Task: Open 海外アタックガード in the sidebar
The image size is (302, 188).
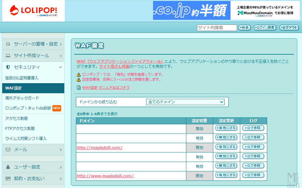Action: click(x=22, y=98)
